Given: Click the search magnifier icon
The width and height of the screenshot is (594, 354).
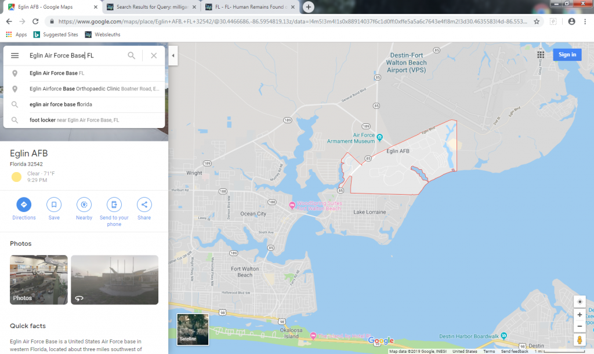Looking at the screenshot, I should point(132,56).
